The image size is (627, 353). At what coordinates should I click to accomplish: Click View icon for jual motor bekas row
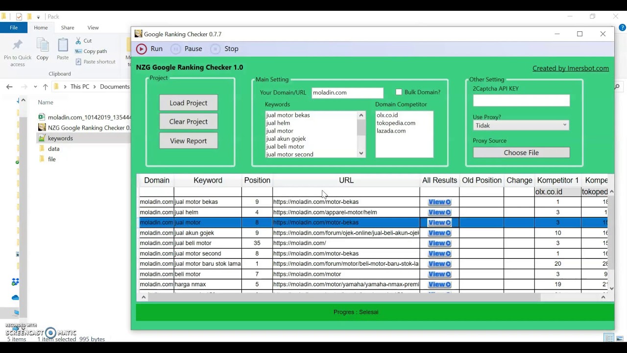(x=439, y=202)
